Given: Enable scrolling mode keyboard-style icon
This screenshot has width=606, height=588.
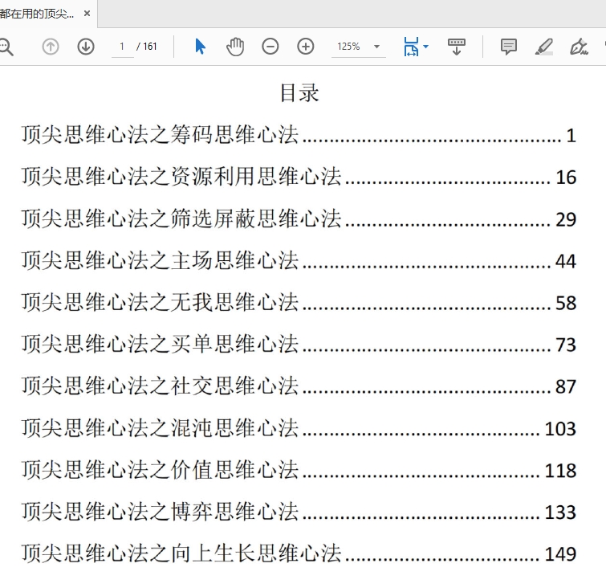Looking at the screenshot, I should point(456,47).
